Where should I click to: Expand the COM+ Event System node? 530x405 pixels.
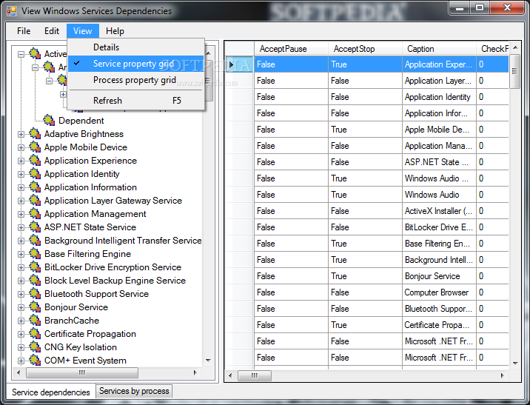pos(21,361)
